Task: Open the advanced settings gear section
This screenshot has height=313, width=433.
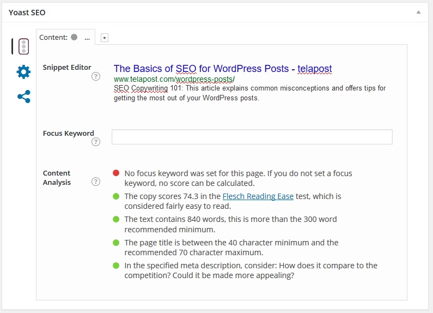Action: [23, 72]
